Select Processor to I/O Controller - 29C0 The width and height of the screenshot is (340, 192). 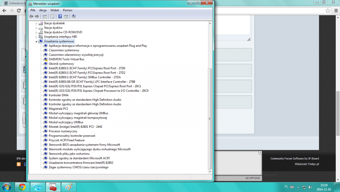pyautogui.click(x=99, y=91)
